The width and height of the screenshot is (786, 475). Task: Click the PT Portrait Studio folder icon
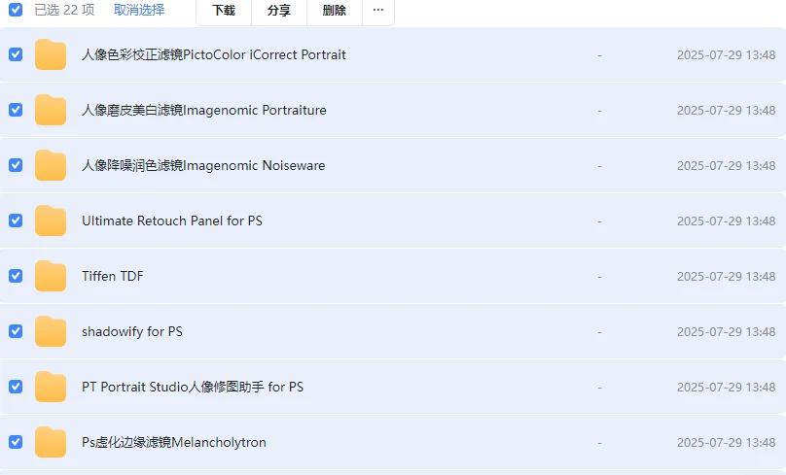point(51,387)
